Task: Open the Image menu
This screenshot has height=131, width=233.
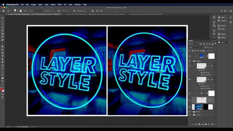Action: [33, 5]
